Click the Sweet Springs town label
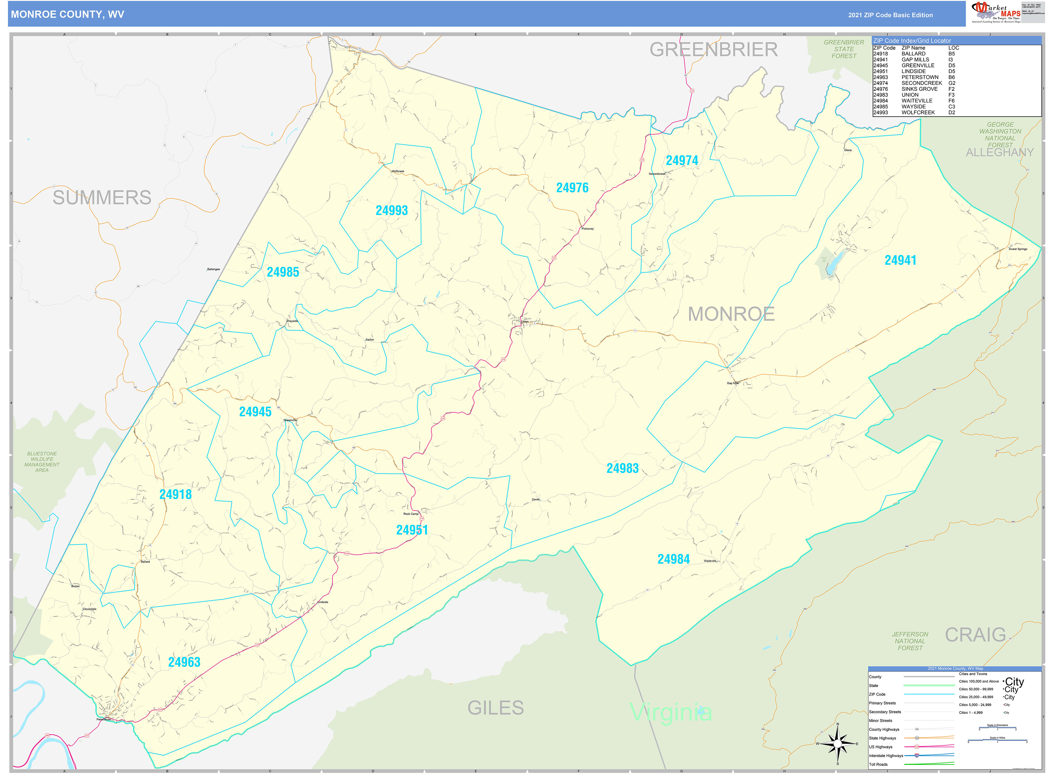 [1018, 249]
